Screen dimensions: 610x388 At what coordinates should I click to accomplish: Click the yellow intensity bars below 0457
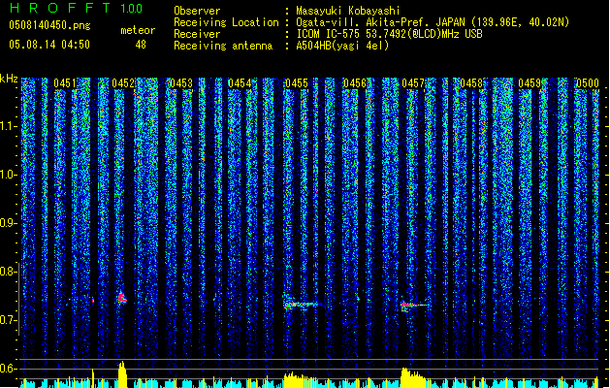(x=413, y=377)
